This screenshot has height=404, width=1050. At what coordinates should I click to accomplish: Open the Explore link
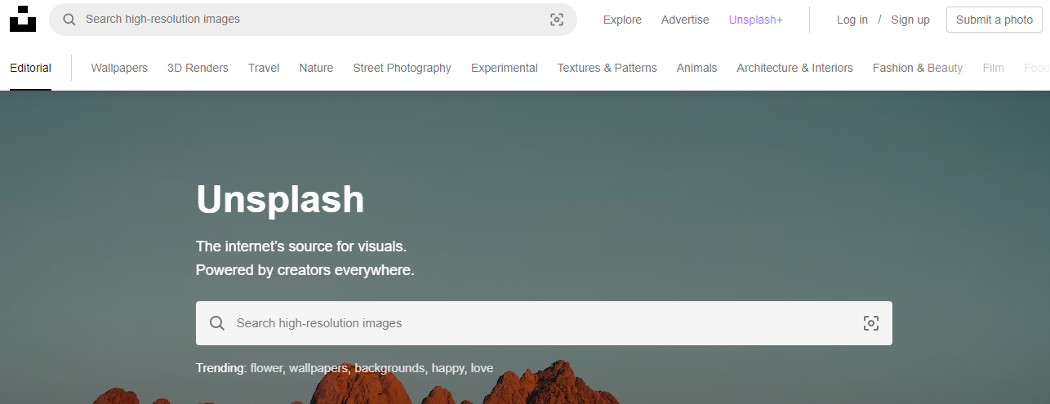click(622, 20)
